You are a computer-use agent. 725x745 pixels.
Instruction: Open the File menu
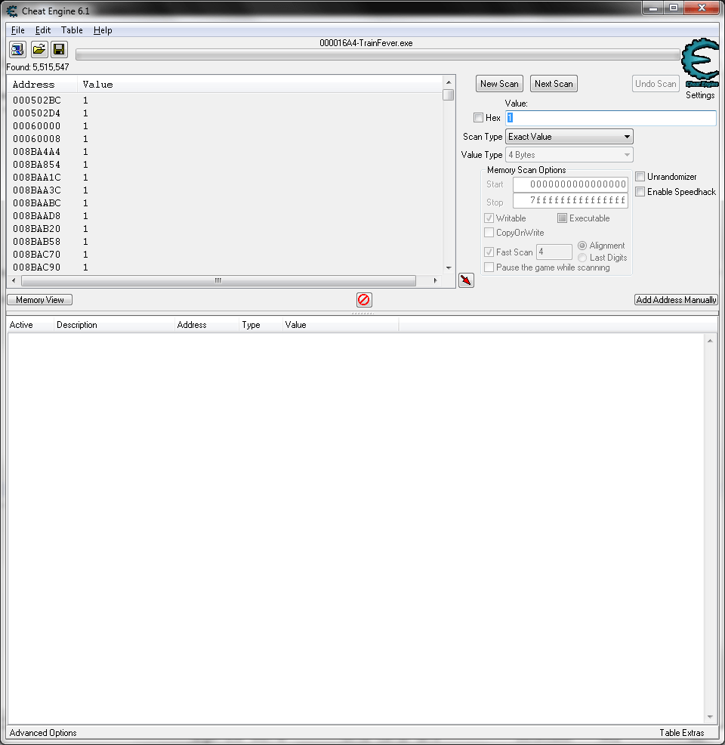(18, 30)
